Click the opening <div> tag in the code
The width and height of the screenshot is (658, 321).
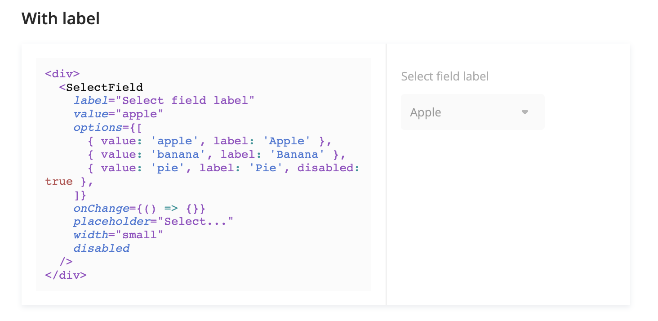tap(62, 74)
